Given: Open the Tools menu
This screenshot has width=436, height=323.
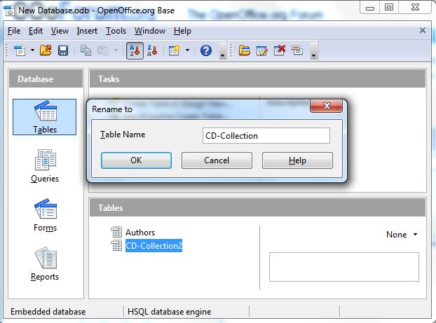Looking at the screenshot, I should 116,31.
